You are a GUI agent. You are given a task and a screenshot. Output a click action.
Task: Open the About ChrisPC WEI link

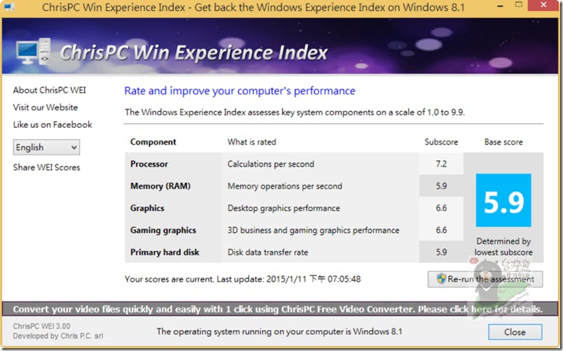coord(50,90)
